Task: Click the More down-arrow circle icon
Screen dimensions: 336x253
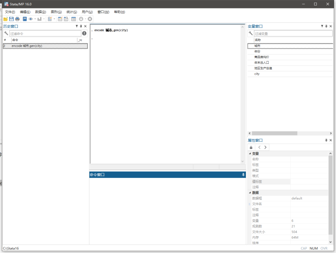Action: [x=81, y=19]
